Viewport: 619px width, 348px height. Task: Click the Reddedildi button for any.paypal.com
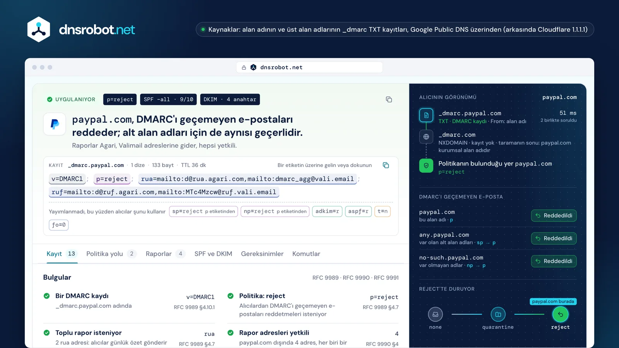click(x=554, y=238)
